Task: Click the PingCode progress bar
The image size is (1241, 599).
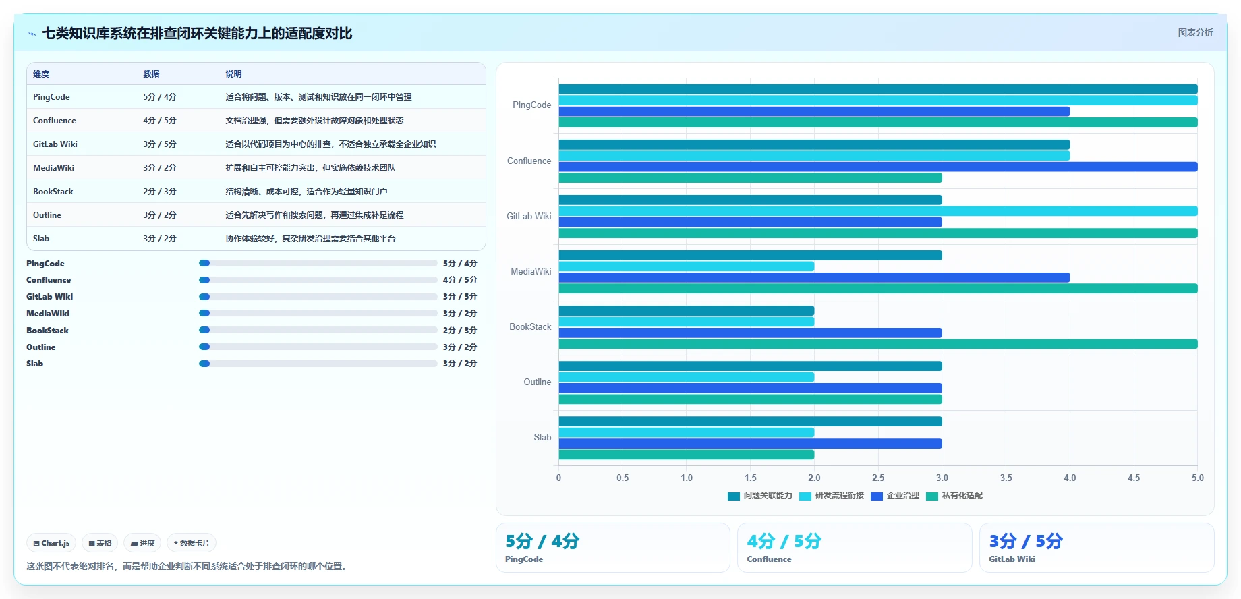Action: (318, 263)
